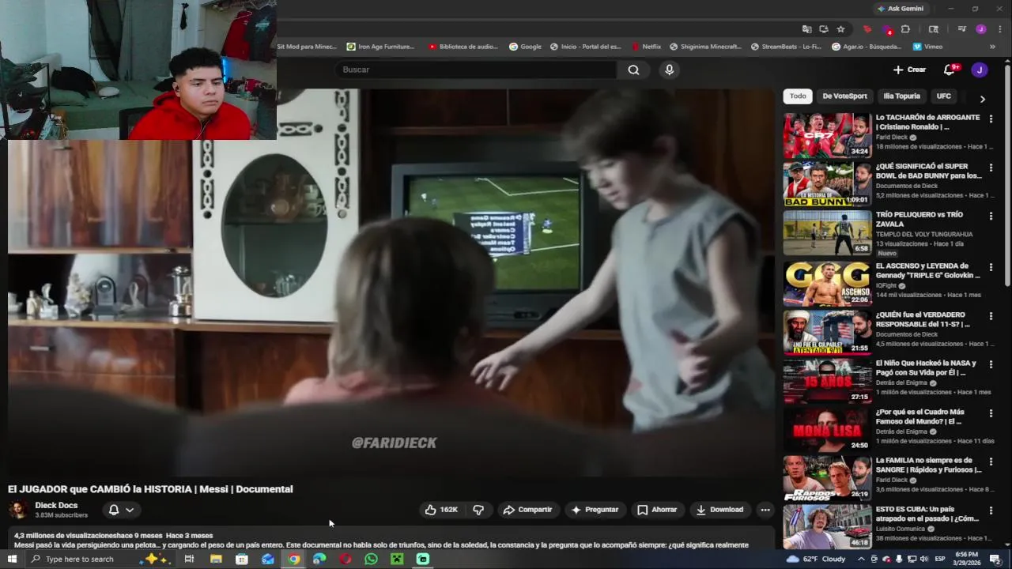The image size is (1012, 569).
Task: Like the Messi documentary video
Action: 441,510
